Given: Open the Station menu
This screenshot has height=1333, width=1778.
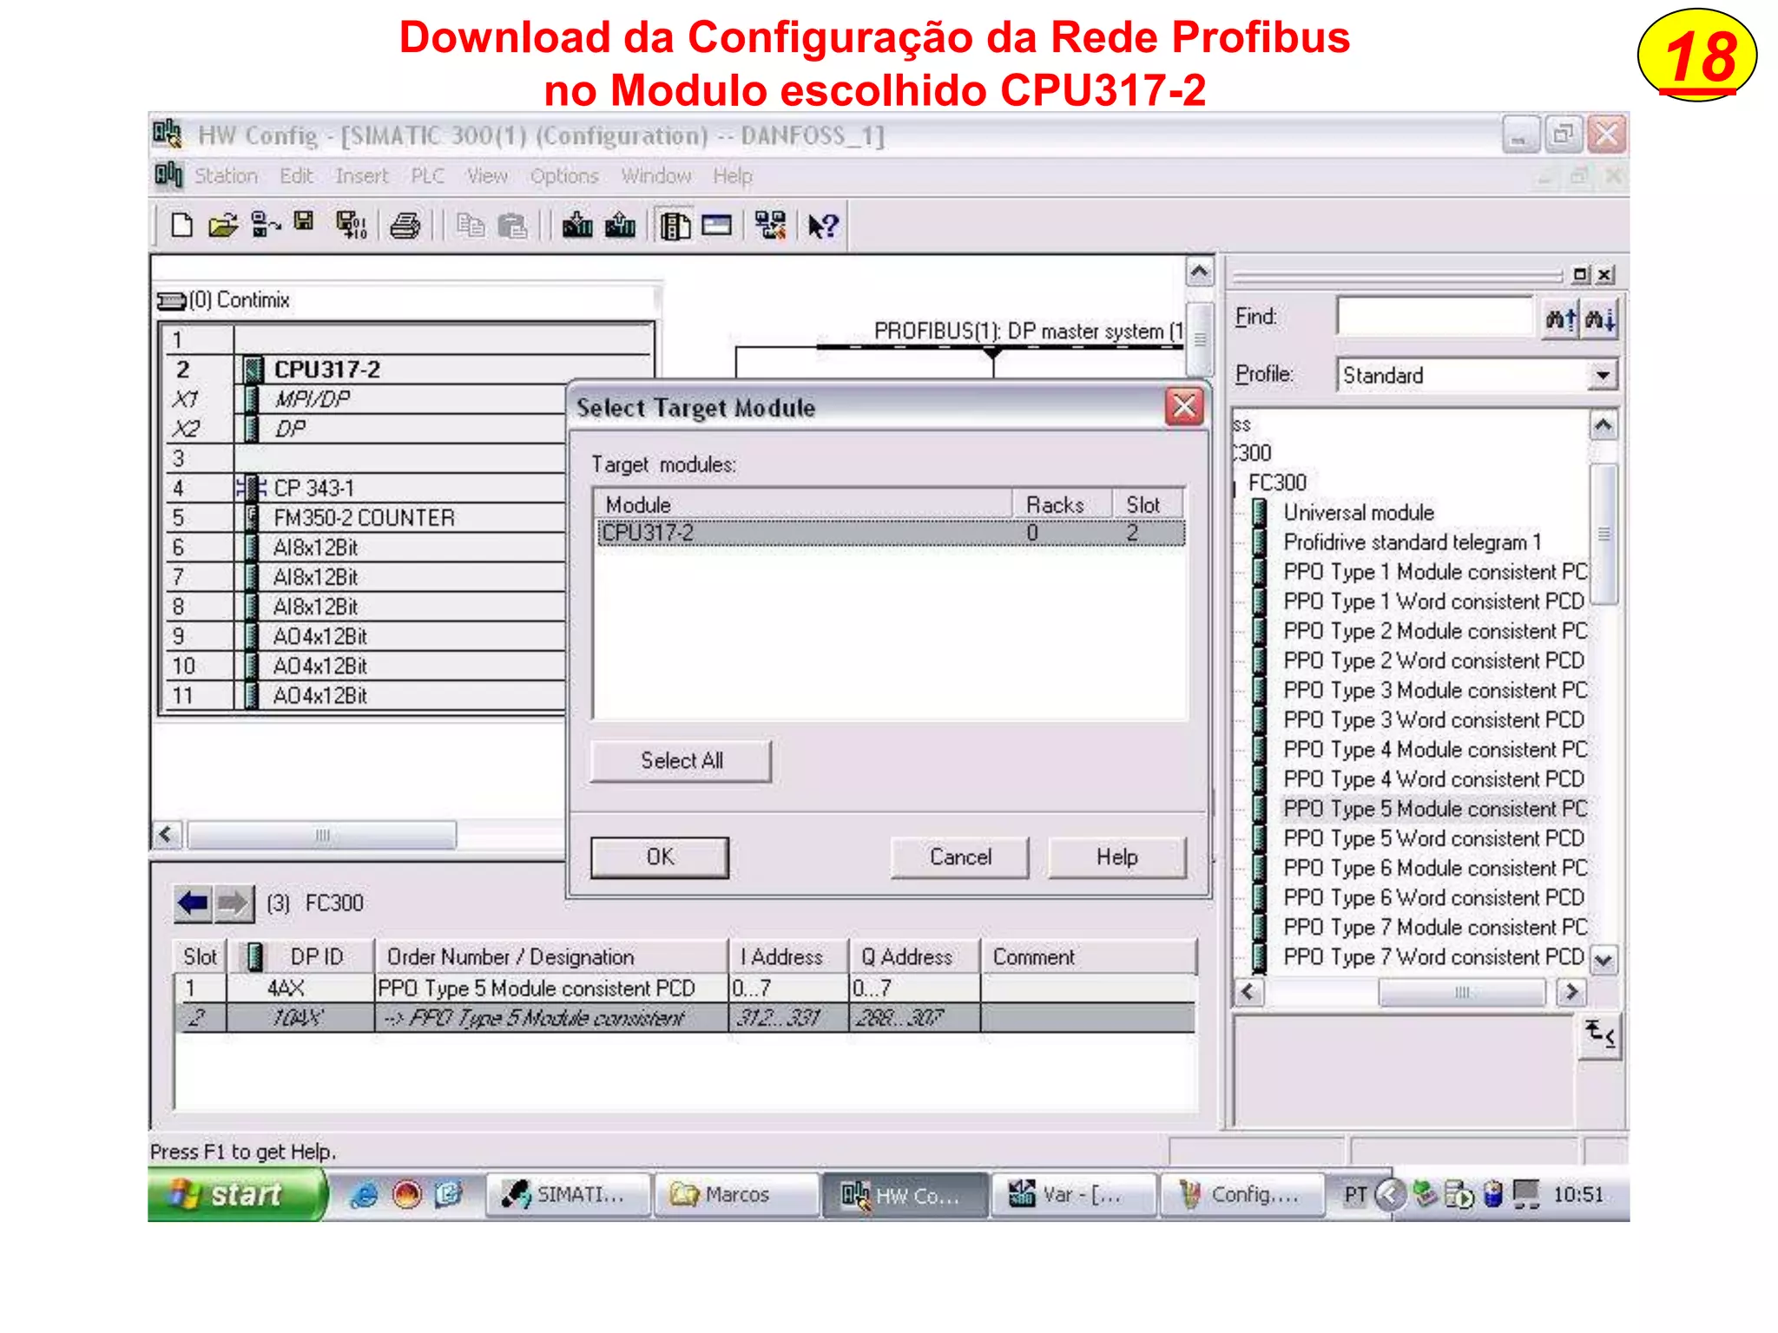Looking at the screenshot, I should 226,176.
